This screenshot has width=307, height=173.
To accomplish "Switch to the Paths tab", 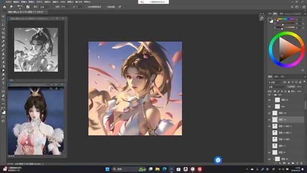I will (x=283, y=76).
